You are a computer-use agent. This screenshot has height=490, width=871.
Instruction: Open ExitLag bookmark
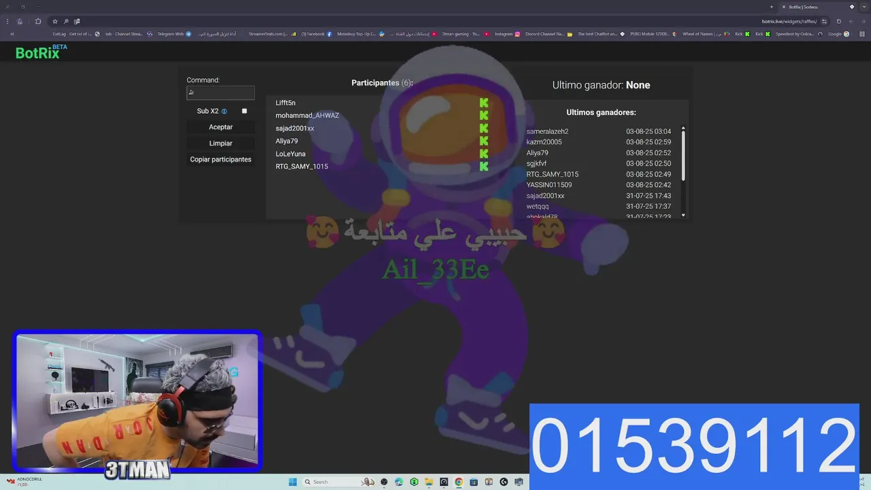pos(76,34)
